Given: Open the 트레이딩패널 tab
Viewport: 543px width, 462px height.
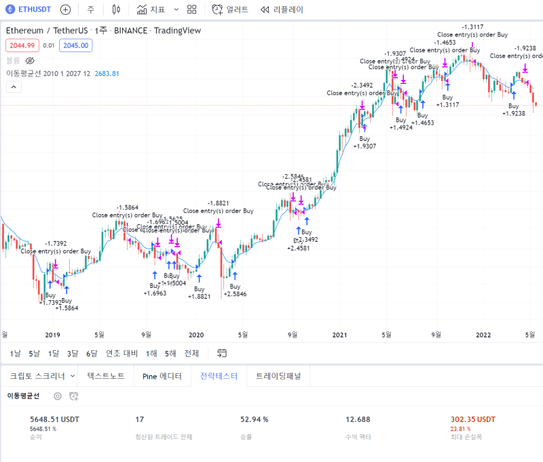Looking at the screenshot, I should click(x=278, y=376).
